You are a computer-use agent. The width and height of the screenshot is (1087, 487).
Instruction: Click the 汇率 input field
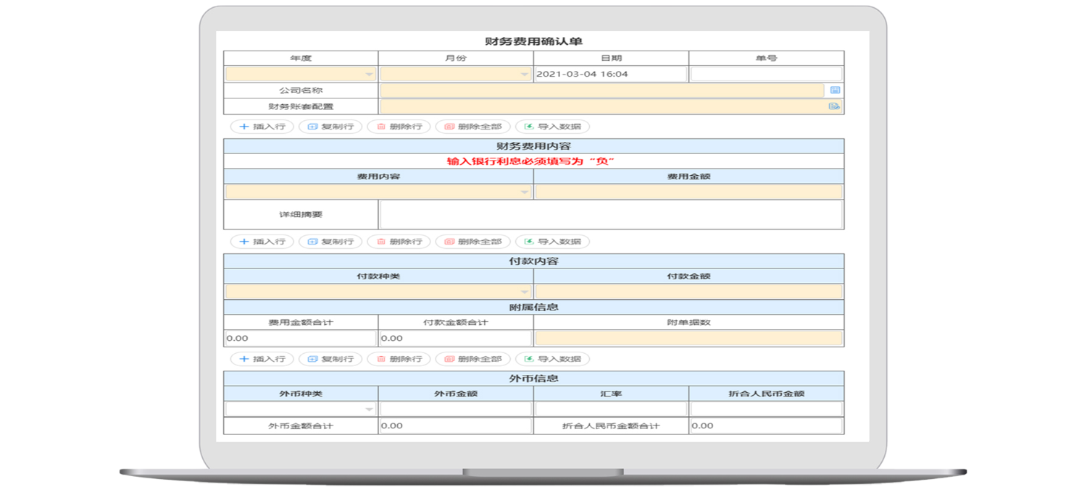[x=611, y=410]
